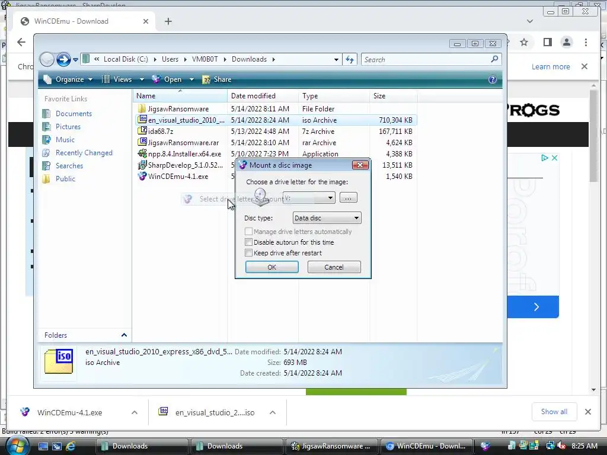Image resolution: width=607 pixels, height=455 pixels.
Task: Toggle Manage drive letters automatically checkbox
Action: pyautogui.click(x=248, y=232)
